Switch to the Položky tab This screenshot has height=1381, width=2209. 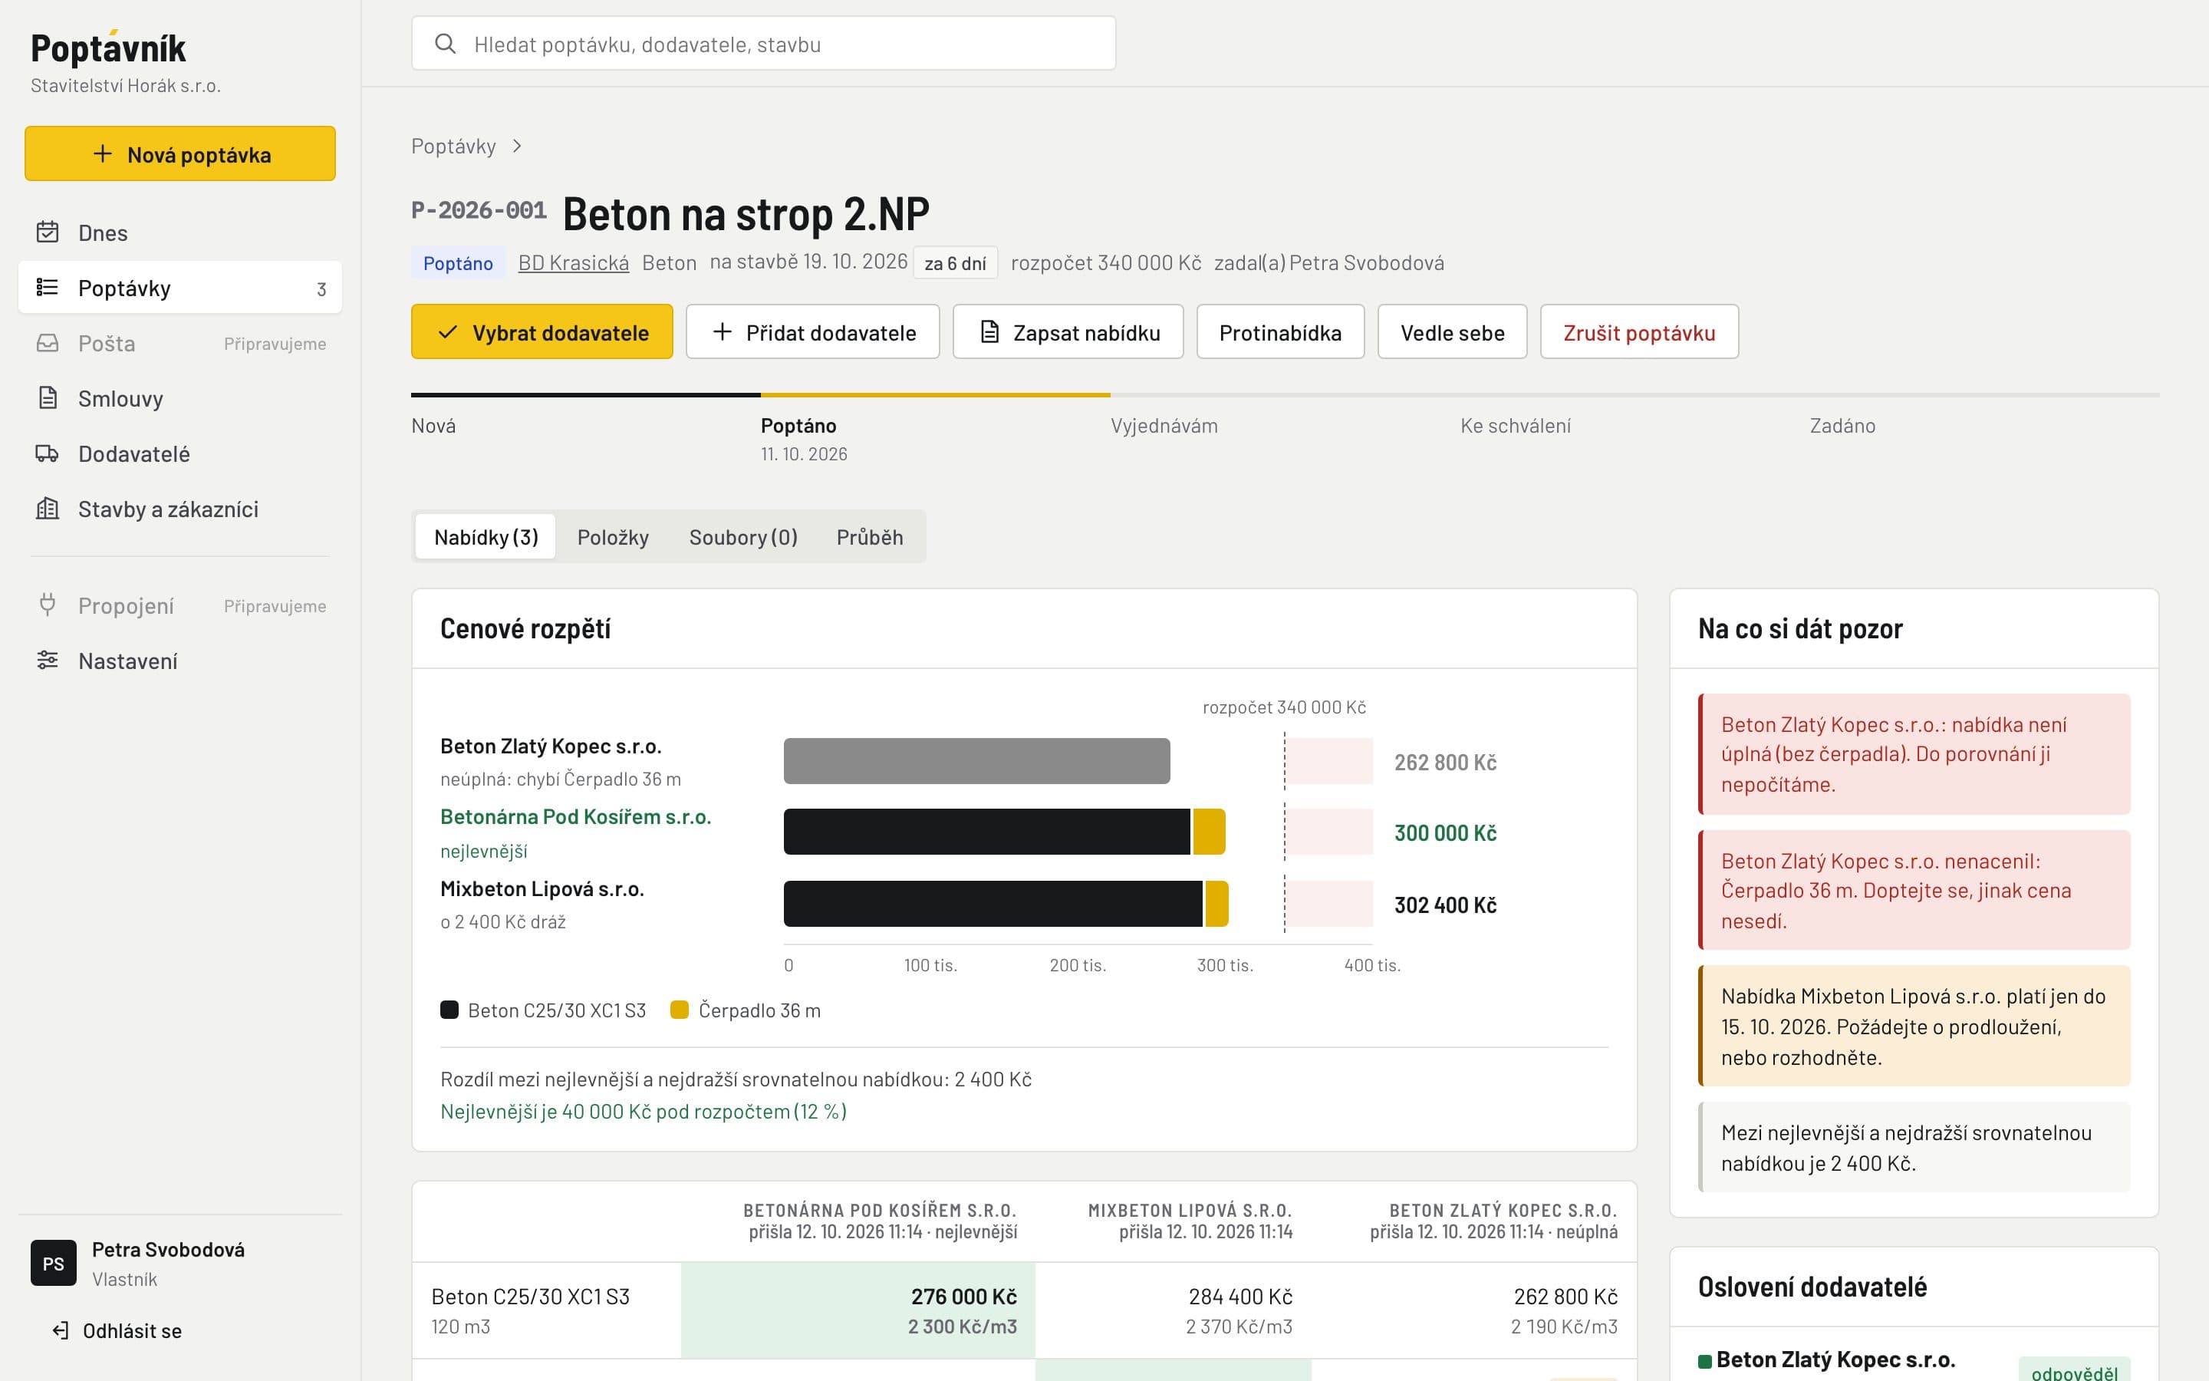[613, 537]
